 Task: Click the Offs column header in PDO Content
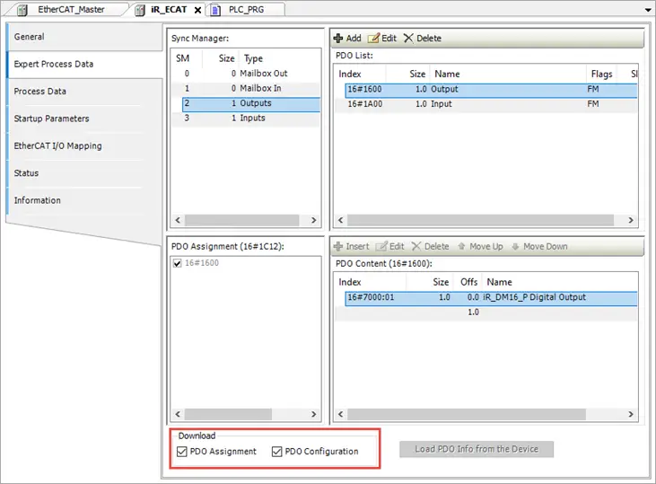(x=469, y=282)
